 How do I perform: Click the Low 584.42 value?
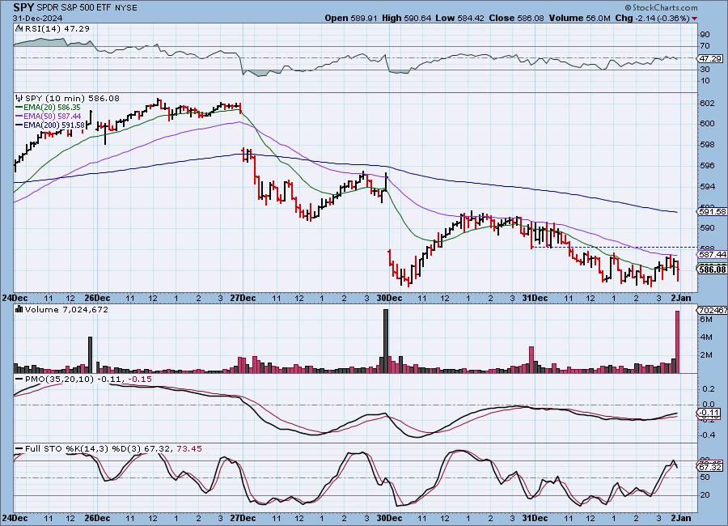[459, 18]
